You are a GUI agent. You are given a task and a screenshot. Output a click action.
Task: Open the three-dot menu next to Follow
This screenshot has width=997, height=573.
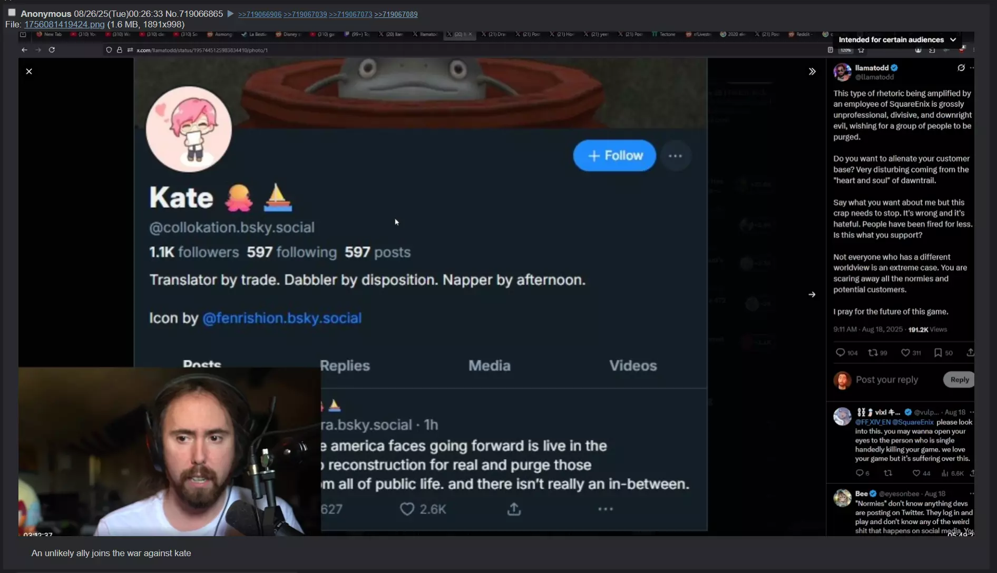pyautogui.click(x=675, y=156)
